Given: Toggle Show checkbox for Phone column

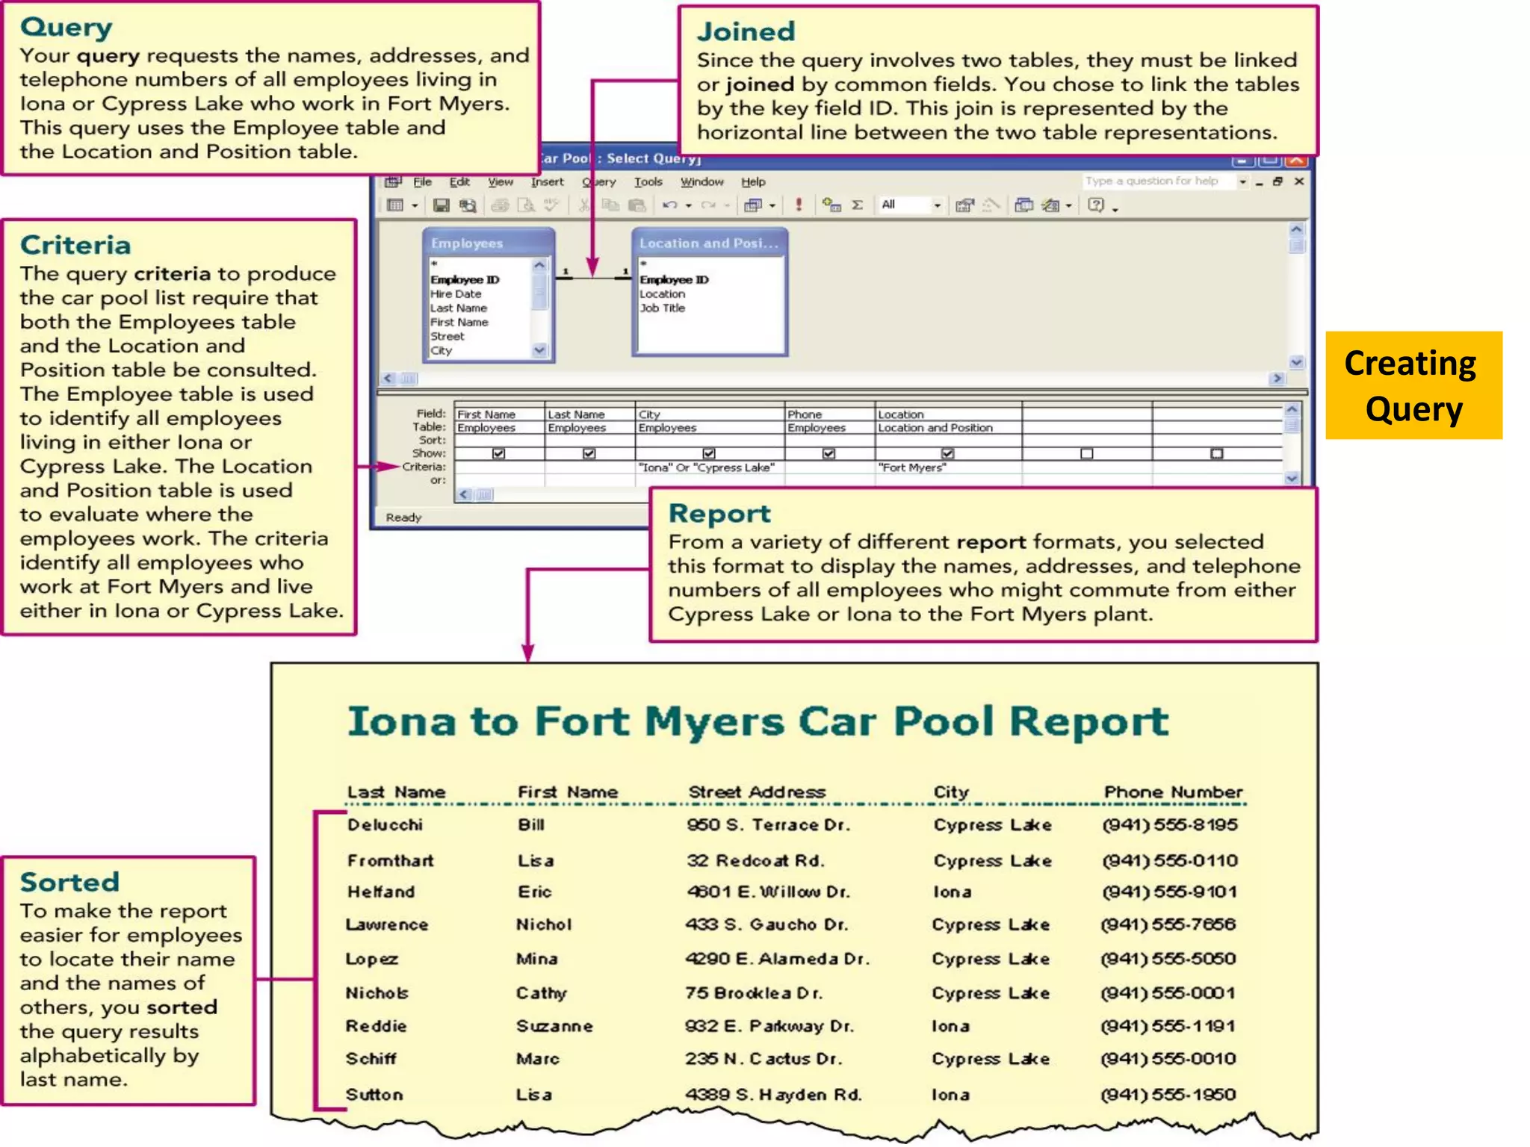Looking at the screenshot, I should click(x=829, y=453).
